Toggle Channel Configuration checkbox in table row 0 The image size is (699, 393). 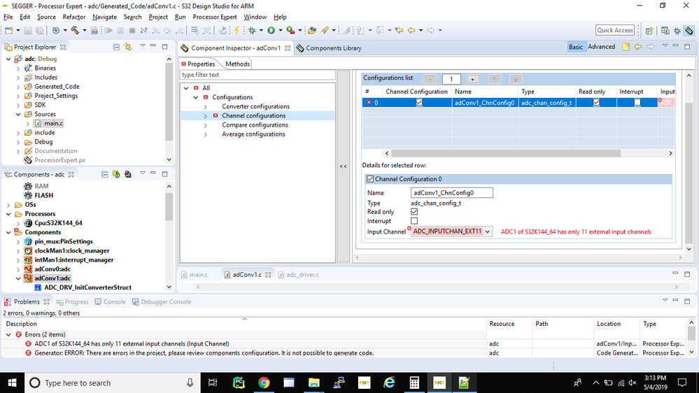tap(419, 103)
